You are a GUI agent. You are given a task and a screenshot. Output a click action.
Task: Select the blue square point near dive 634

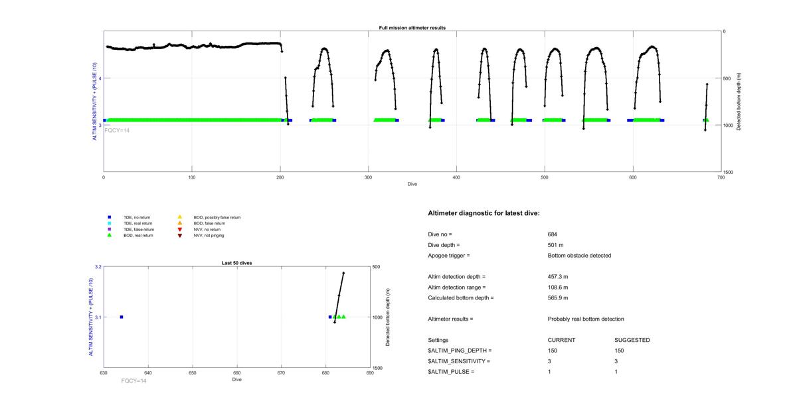122,317
